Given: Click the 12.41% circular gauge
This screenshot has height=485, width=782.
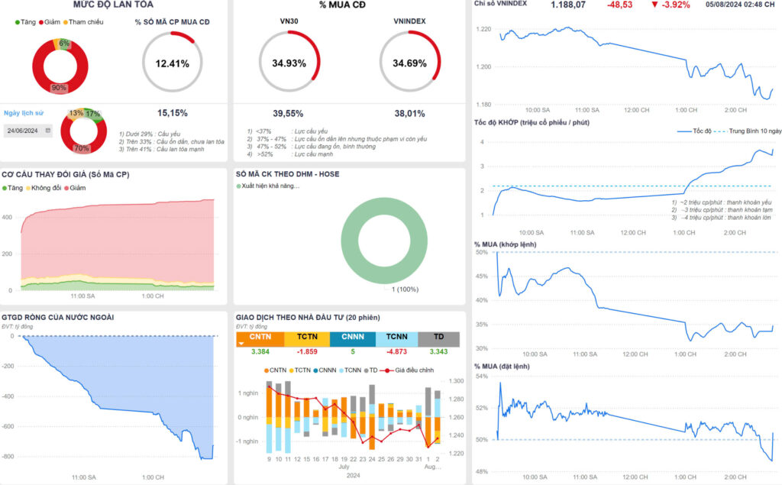Looking at the screenshot, I should pyautogui.click(x=172, y=63).
